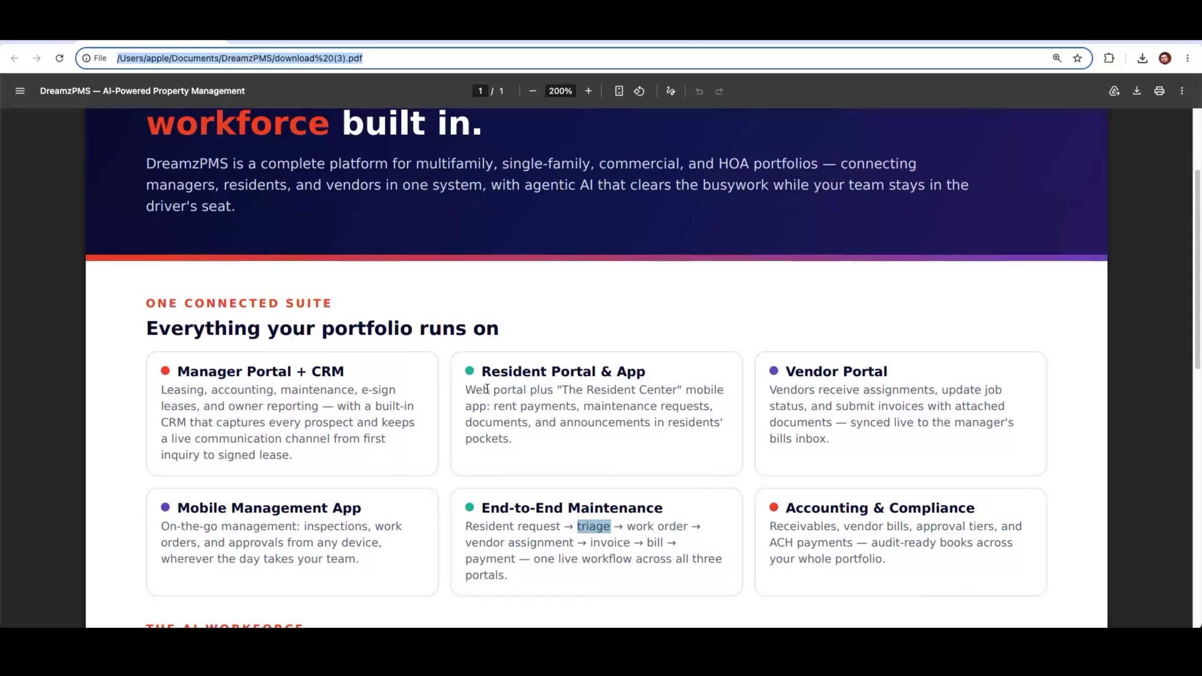Click the text 'bills inbox.' in Vendor Portal
This screenshot has height=676, width=1202.
799,439
